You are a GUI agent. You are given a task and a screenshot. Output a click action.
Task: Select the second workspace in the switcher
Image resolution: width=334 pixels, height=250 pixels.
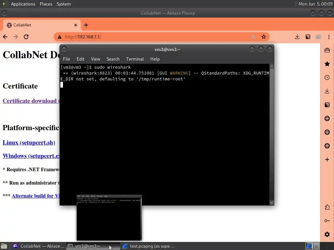coord(316,246)
